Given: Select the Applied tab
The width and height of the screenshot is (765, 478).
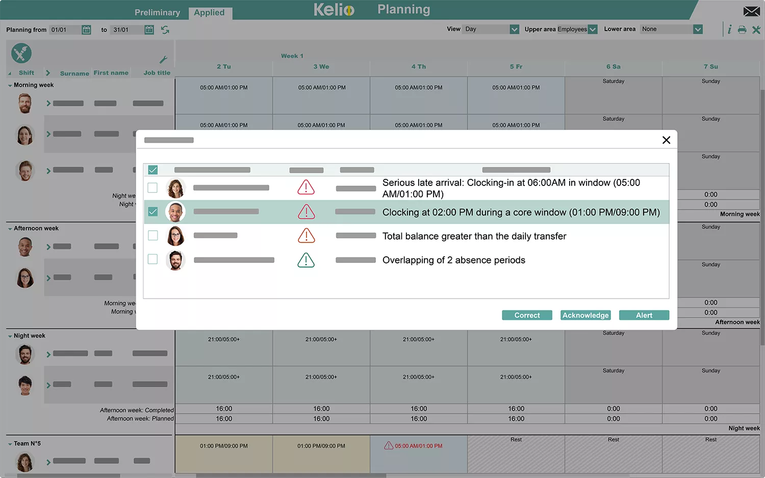Looking at the screenshot, I should click(210, 12).
